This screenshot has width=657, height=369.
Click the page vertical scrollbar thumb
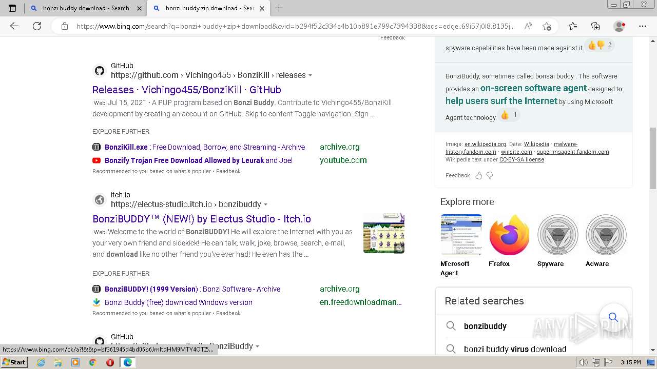click(x=653, y=158)
